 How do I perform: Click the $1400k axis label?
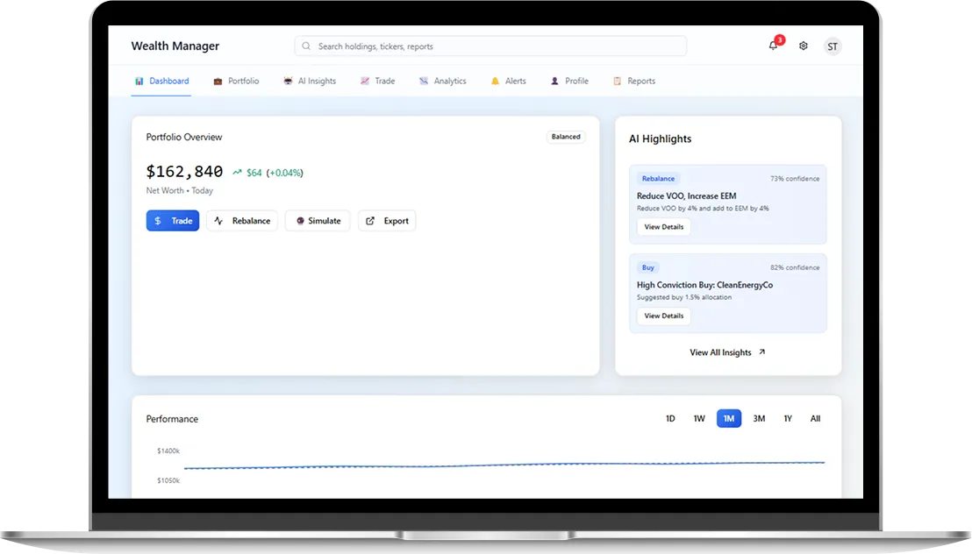(x=168, y=451)
